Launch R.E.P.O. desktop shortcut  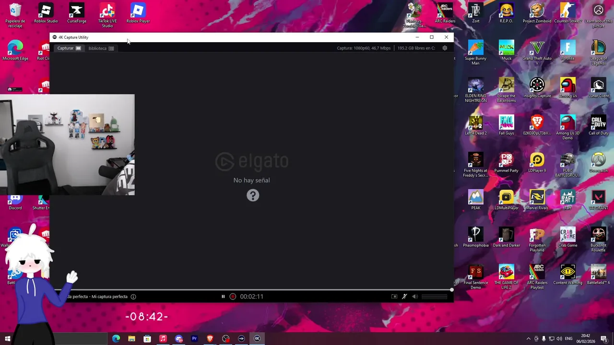pos(507,13)
